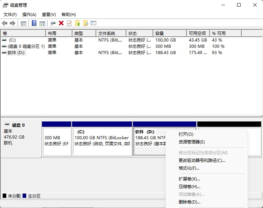The height and width of the screenshot is (208, 263).
Task: Select the black unallocated space block
Action: point(229,124)
